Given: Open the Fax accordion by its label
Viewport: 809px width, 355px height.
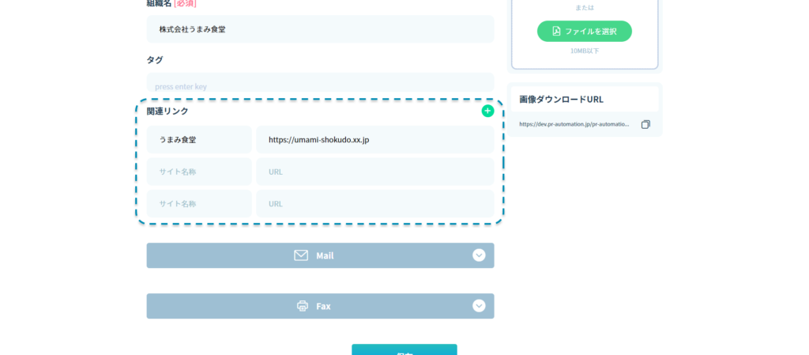Looking at the screenshot, I should (x=323, y=306).
